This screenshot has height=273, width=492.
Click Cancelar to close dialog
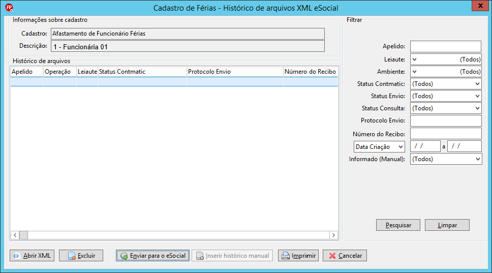[x=345, y=255]
